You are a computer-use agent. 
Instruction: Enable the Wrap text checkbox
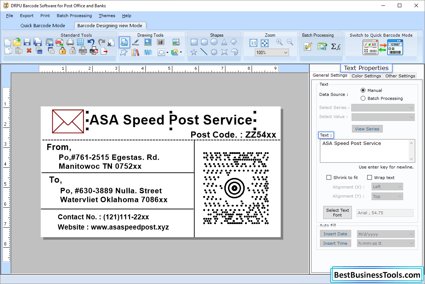point(370,177)
